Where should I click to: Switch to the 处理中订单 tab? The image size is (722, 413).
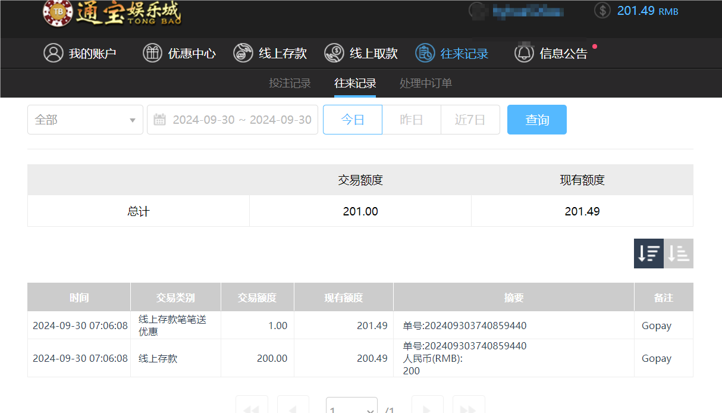(x=425, y=83)
